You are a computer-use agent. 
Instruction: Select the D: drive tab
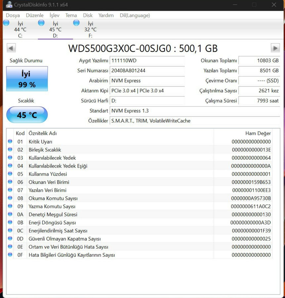[x=55, y=29]
